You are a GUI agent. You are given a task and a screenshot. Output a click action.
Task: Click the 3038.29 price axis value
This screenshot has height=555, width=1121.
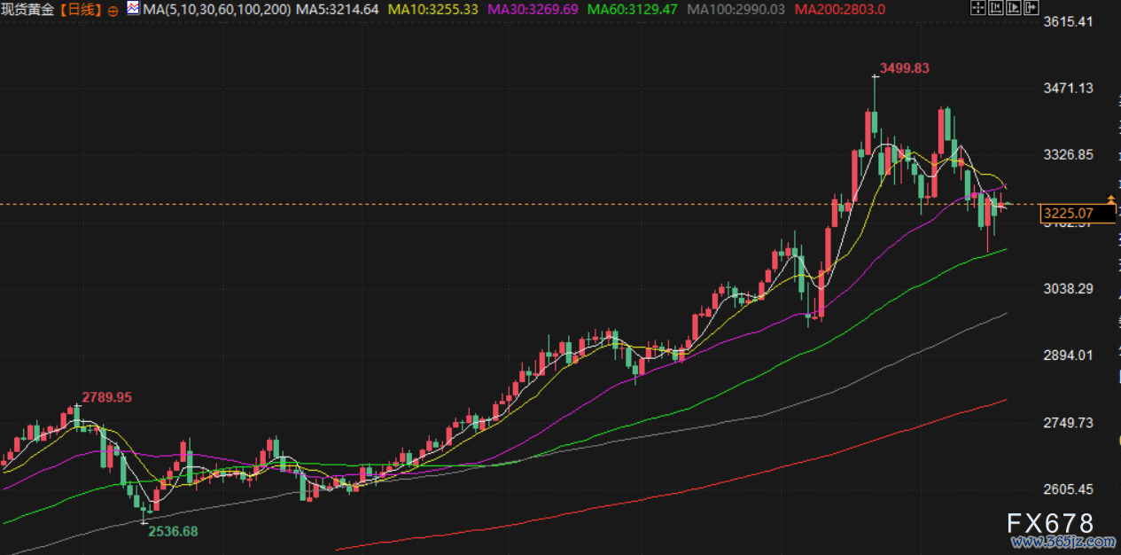coord(1070,288)
